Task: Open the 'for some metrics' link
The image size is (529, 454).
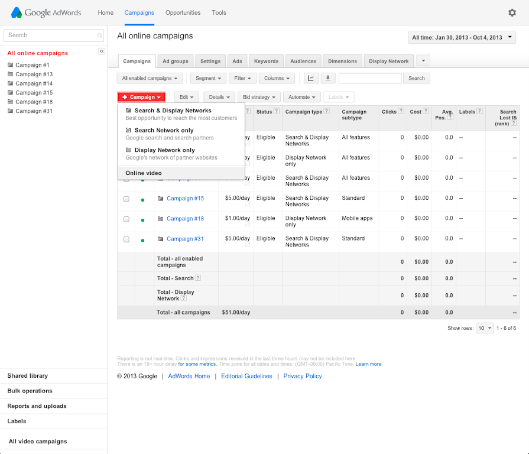Action: (197, 364)
